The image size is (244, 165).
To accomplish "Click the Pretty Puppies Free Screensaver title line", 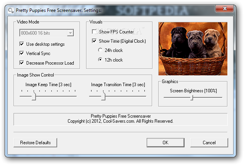I will pos(121,116).
